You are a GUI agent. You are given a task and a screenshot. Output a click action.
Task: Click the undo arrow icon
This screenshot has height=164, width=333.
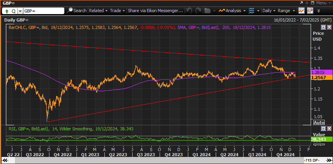coord(189,11)
